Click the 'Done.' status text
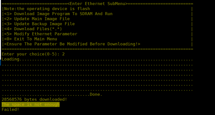215x115 pixels. pyautogui.click(x=96, y=94)
